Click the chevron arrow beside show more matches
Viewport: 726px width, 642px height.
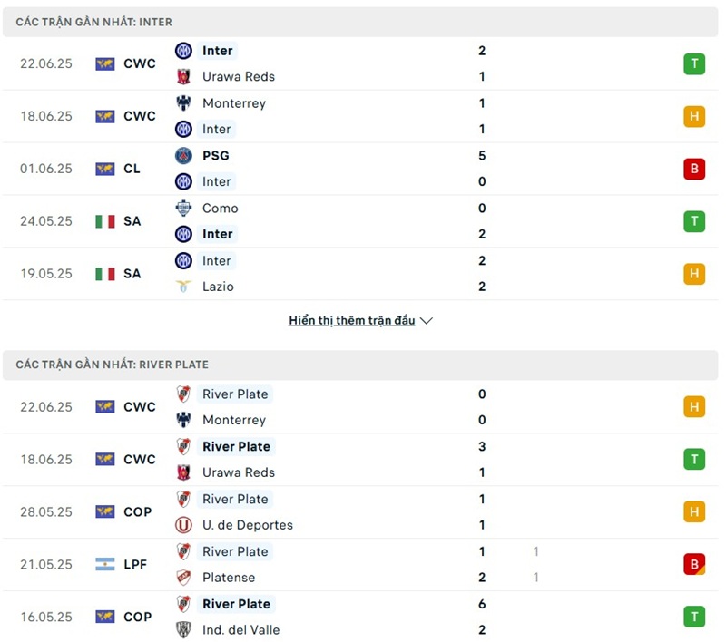coord(427,321)
